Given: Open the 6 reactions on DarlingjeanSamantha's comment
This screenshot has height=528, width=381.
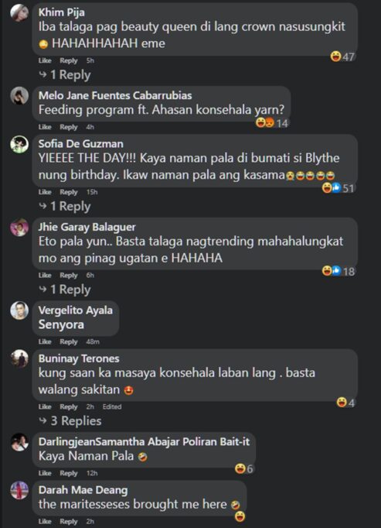Looking at the screenshot, I should pos(243,468).
